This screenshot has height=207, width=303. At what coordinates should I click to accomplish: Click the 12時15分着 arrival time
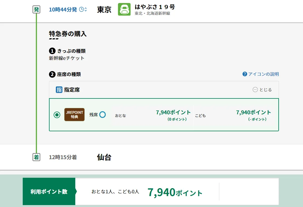click(63, 157)
